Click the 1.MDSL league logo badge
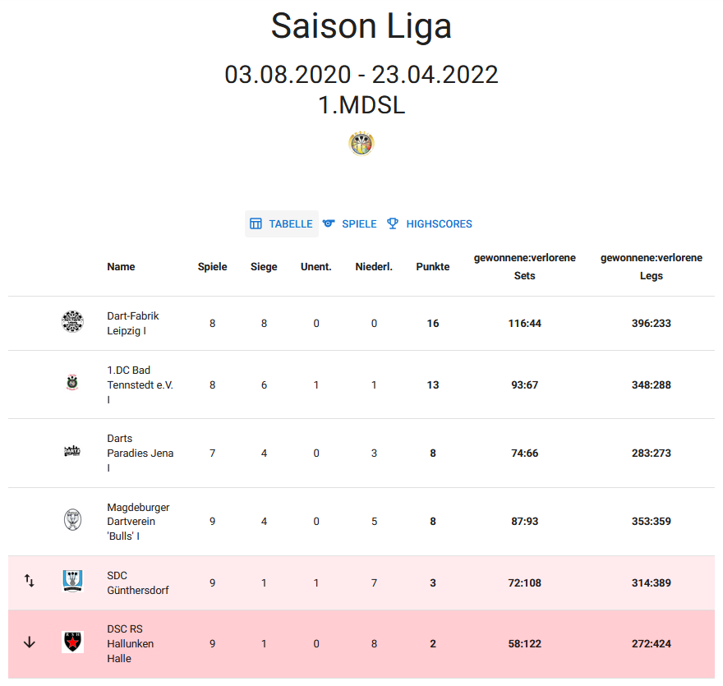723x686 pixels. (361, 144)
